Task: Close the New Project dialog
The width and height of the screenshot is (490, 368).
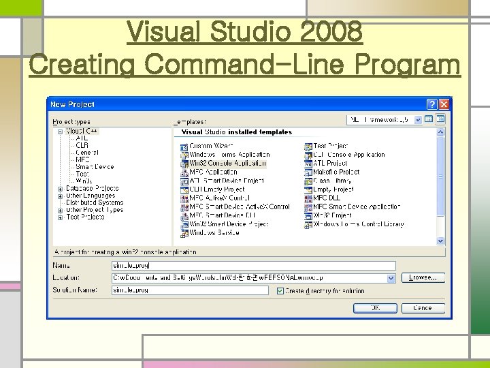Action: (x=444, y=104)
